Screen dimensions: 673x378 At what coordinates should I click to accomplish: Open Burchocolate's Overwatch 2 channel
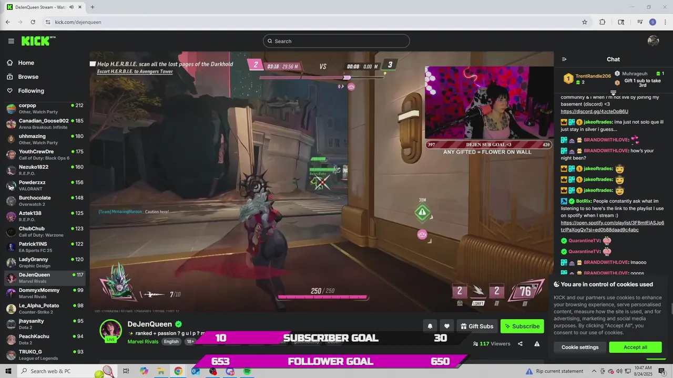click(x=45, y=201)
